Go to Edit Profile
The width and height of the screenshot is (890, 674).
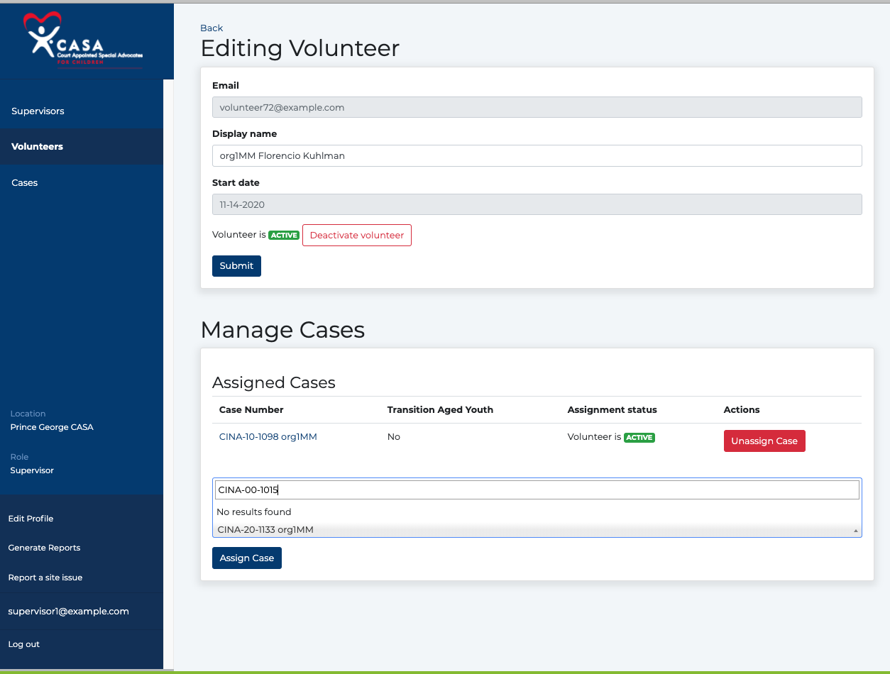pos(31,519)
